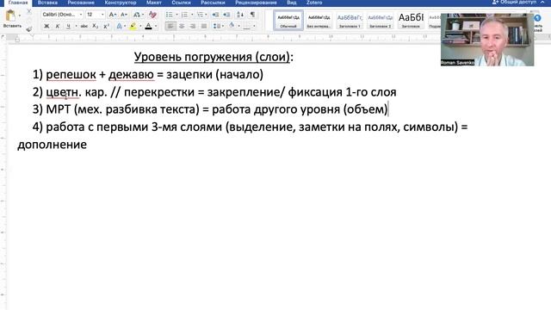
Task: Click the heading 'Уровень погружения (слои)'
Action: [x=213, y=57]
